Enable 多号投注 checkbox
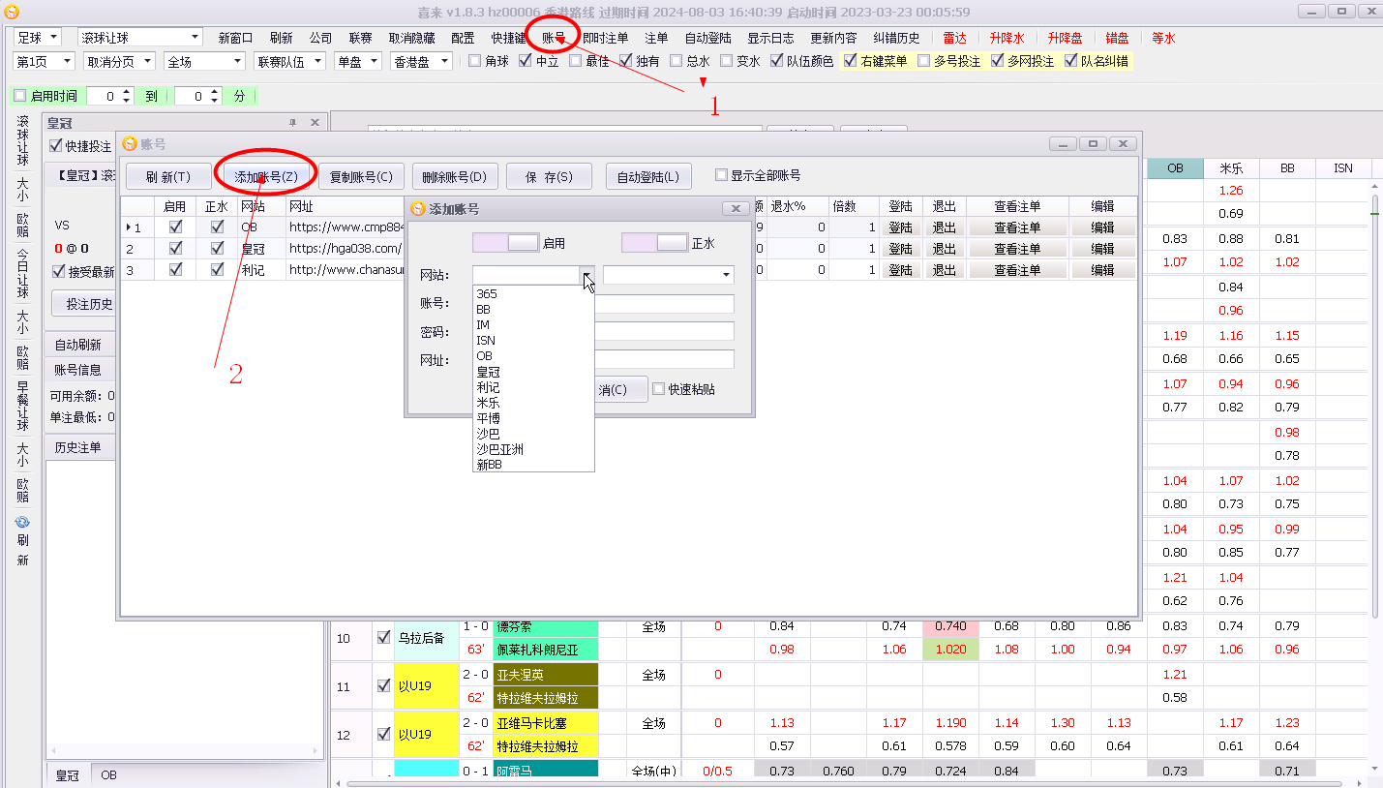 (x=924, y=61)
